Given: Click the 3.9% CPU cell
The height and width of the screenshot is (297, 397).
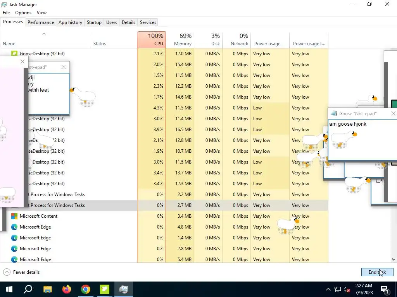Looking at the screenshot, I should pos(152,129).
